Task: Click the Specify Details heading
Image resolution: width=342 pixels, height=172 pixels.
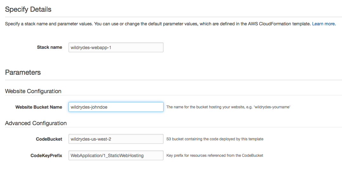Action: tap(28, 10)
